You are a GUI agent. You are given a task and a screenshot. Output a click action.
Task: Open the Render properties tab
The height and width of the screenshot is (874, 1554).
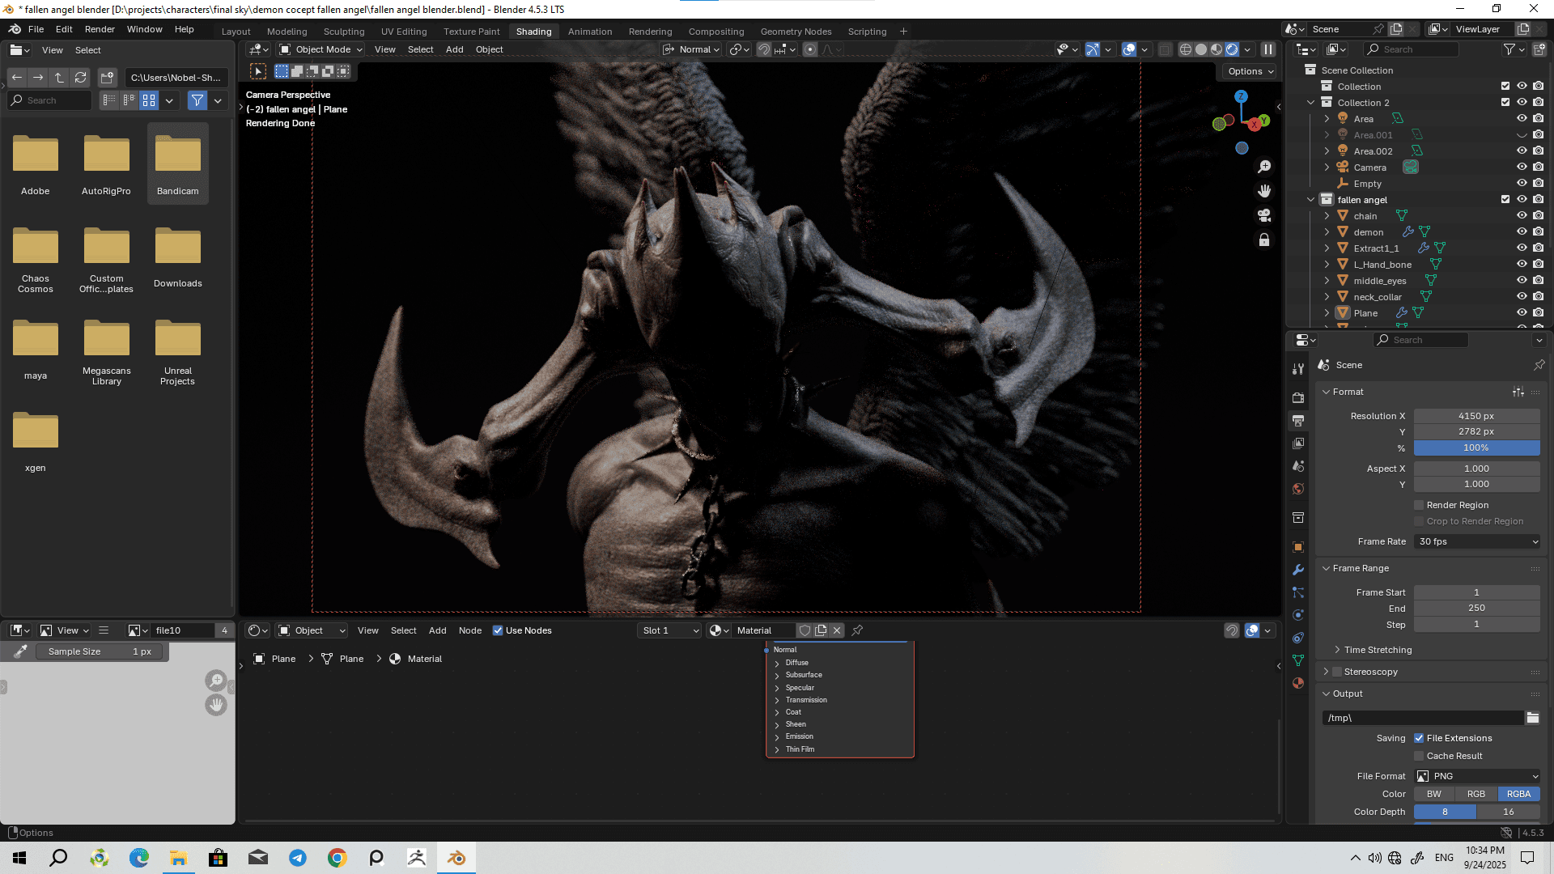tap(1298, 397)
